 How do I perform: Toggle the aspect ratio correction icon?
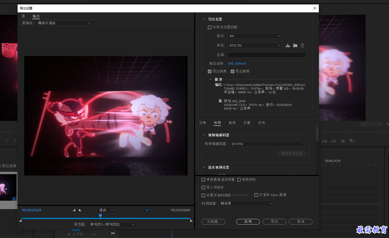click(x=147, y=210)
